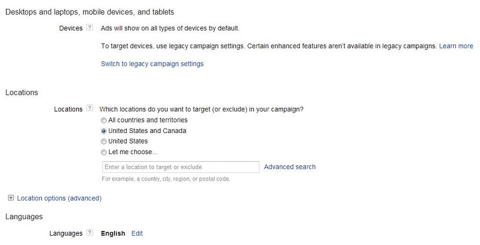This screenshot has width=480, height=245.
Task: Select the United States and Canada radio
Action: coord(104,131)
